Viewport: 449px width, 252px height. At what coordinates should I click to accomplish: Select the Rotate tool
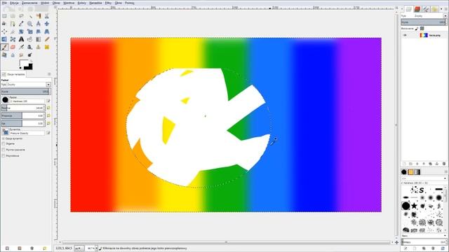[x=21, y=31]
